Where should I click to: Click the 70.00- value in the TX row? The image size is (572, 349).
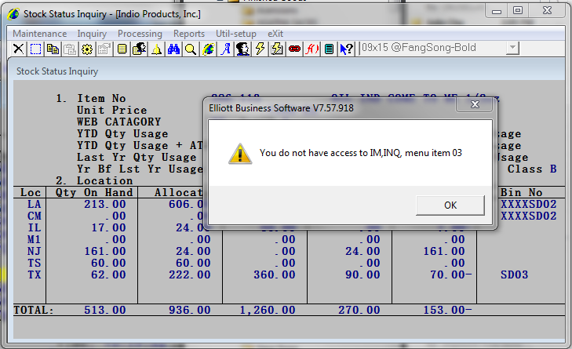pyautogui.click(x=451, y=274)
